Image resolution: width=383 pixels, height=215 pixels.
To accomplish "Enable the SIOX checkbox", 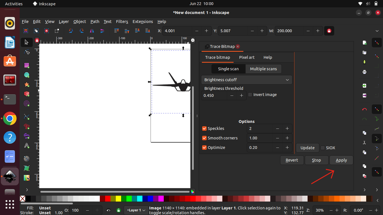I will click(x=323, y=148).
